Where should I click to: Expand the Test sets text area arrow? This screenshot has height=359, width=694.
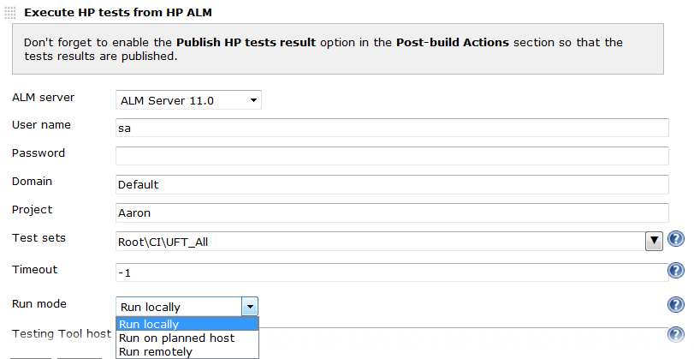coord(655,241)
